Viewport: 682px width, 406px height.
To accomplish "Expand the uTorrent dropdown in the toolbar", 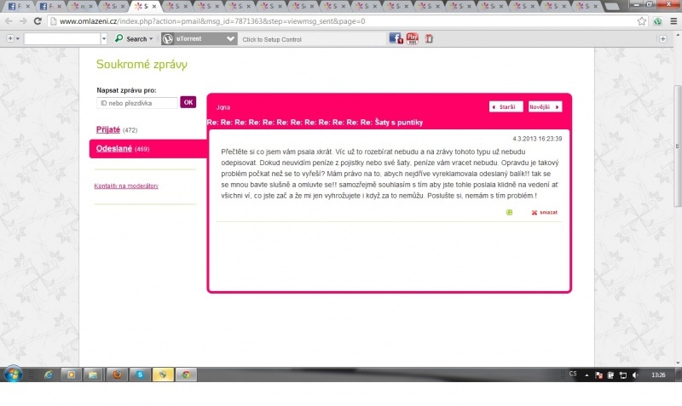I will click(x=230, y=39).
